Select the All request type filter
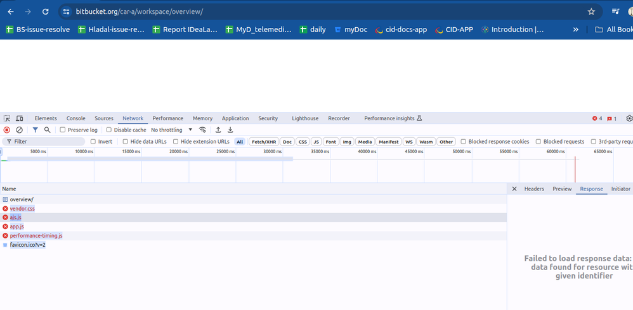Image resolution: width=633 pixels, height=310 pixels. [240, 142]
